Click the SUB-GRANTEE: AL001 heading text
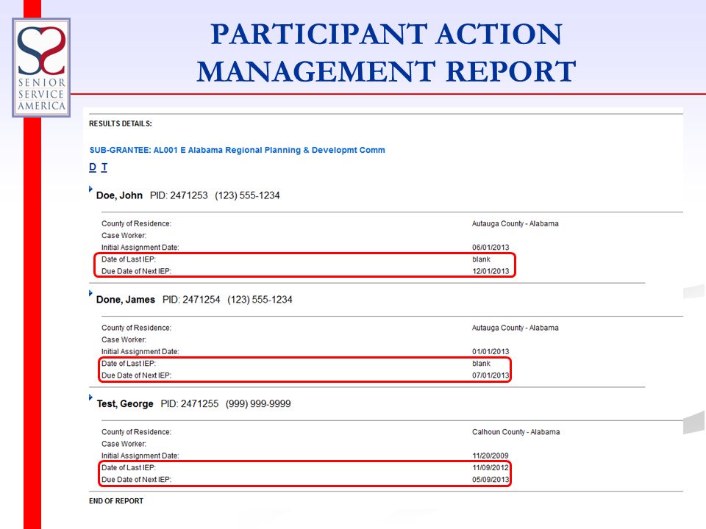Viewport: 706px width, 529px height. tap(238, 150)
